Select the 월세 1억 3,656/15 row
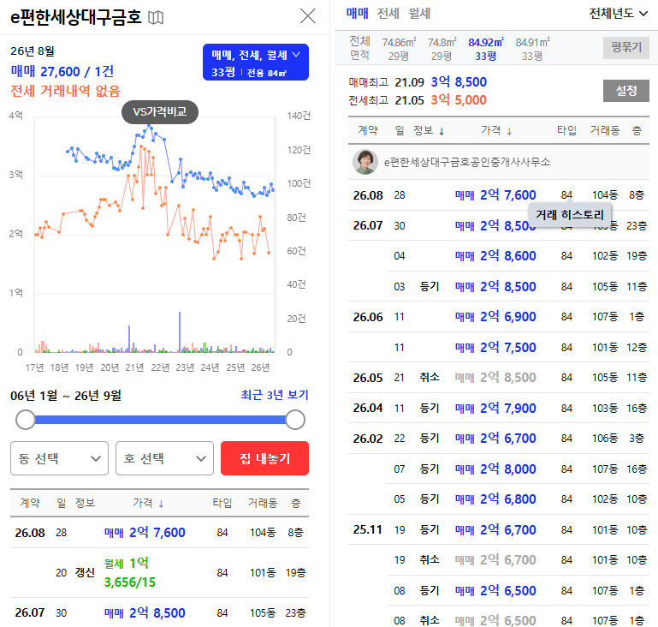Viewport: 658px width, 627px height. click(159, 572)
